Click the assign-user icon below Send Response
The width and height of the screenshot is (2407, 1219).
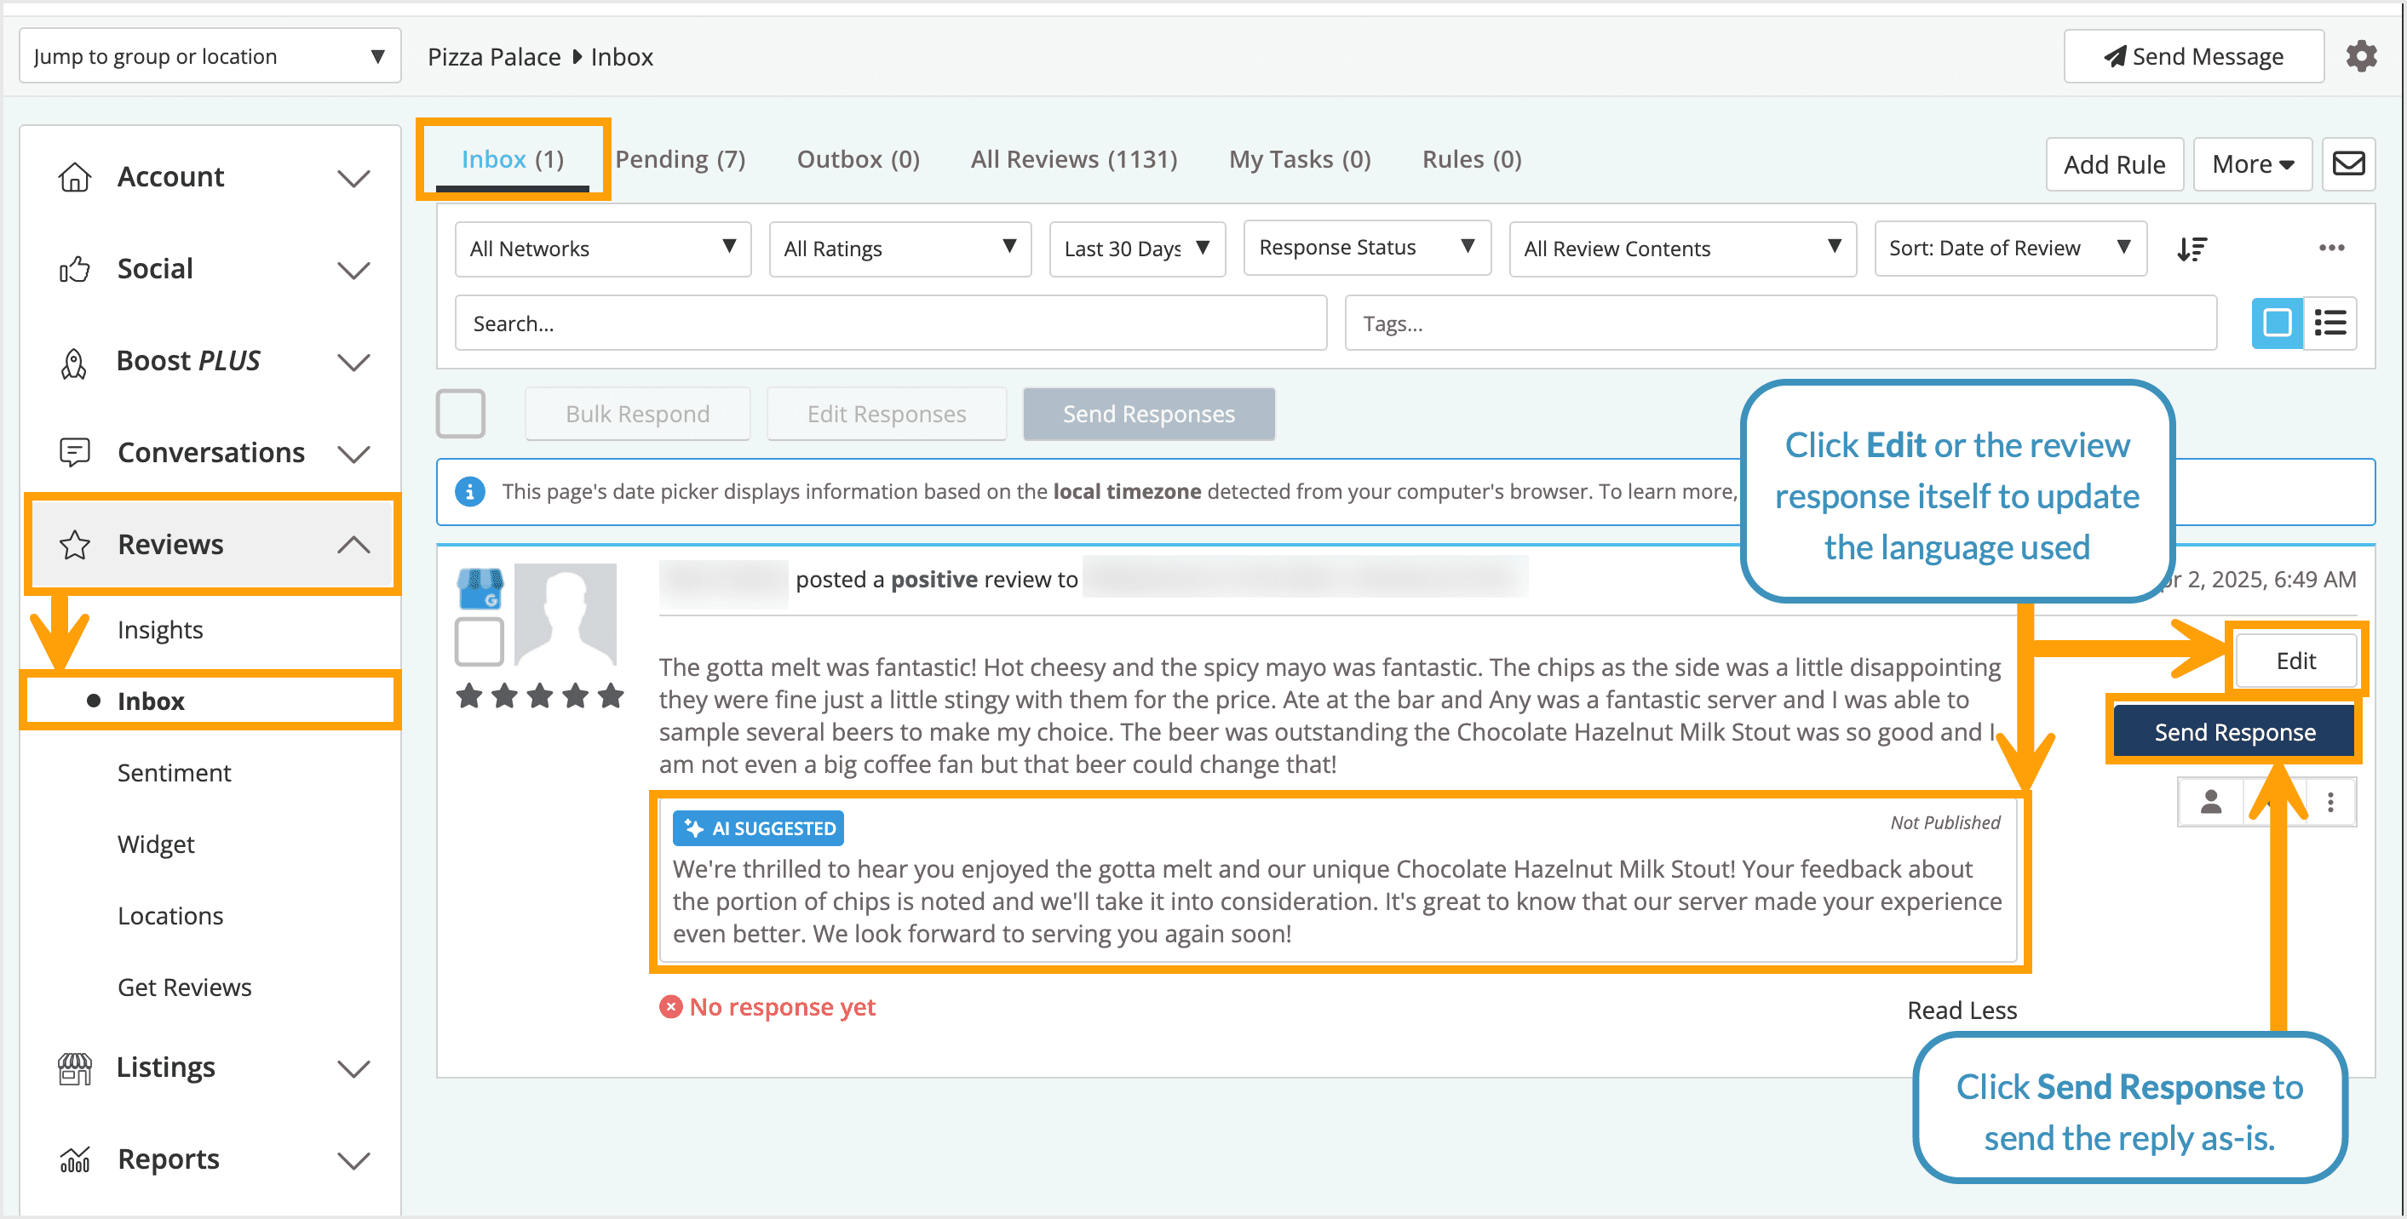(x=2211, y=801)
